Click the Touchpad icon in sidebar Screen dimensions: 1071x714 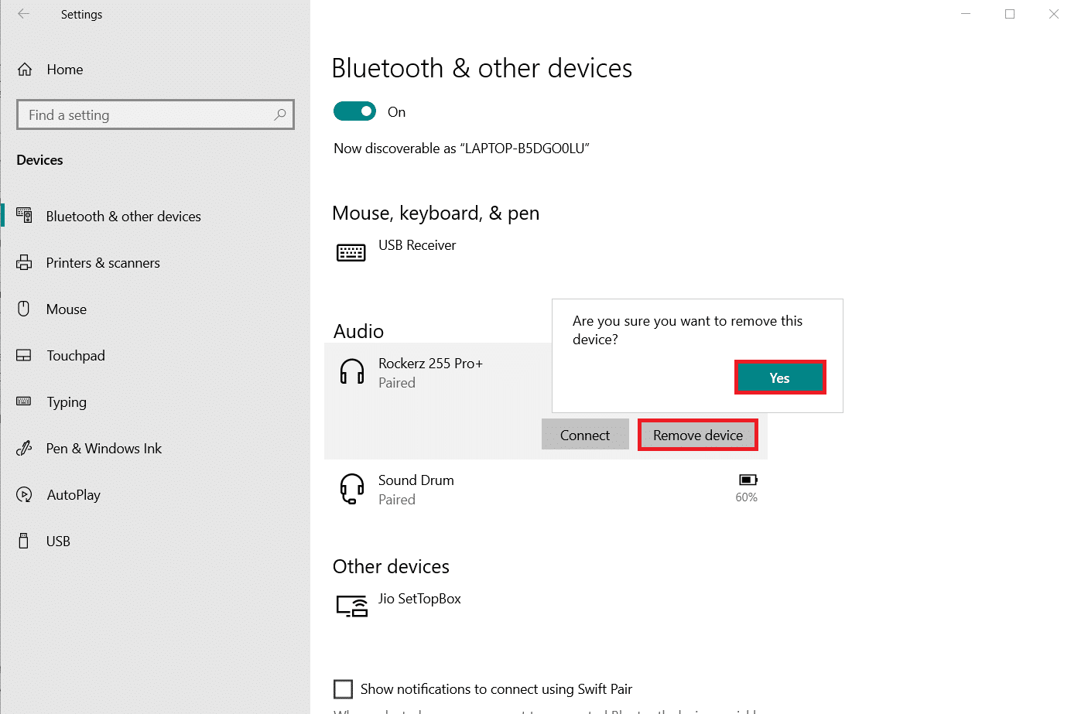[24, 355]
